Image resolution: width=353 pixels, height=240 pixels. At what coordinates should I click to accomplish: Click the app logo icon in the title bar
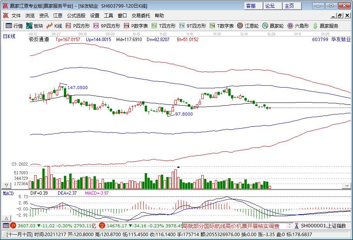[x=5, y=6]
